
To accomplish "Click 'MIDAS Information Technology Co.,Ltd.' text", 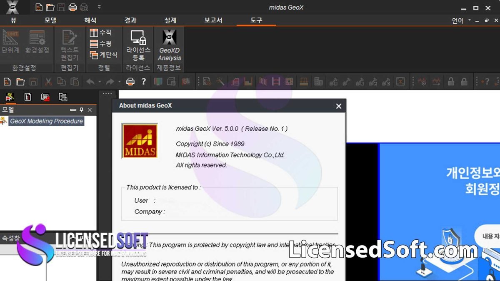I will 230,155.
